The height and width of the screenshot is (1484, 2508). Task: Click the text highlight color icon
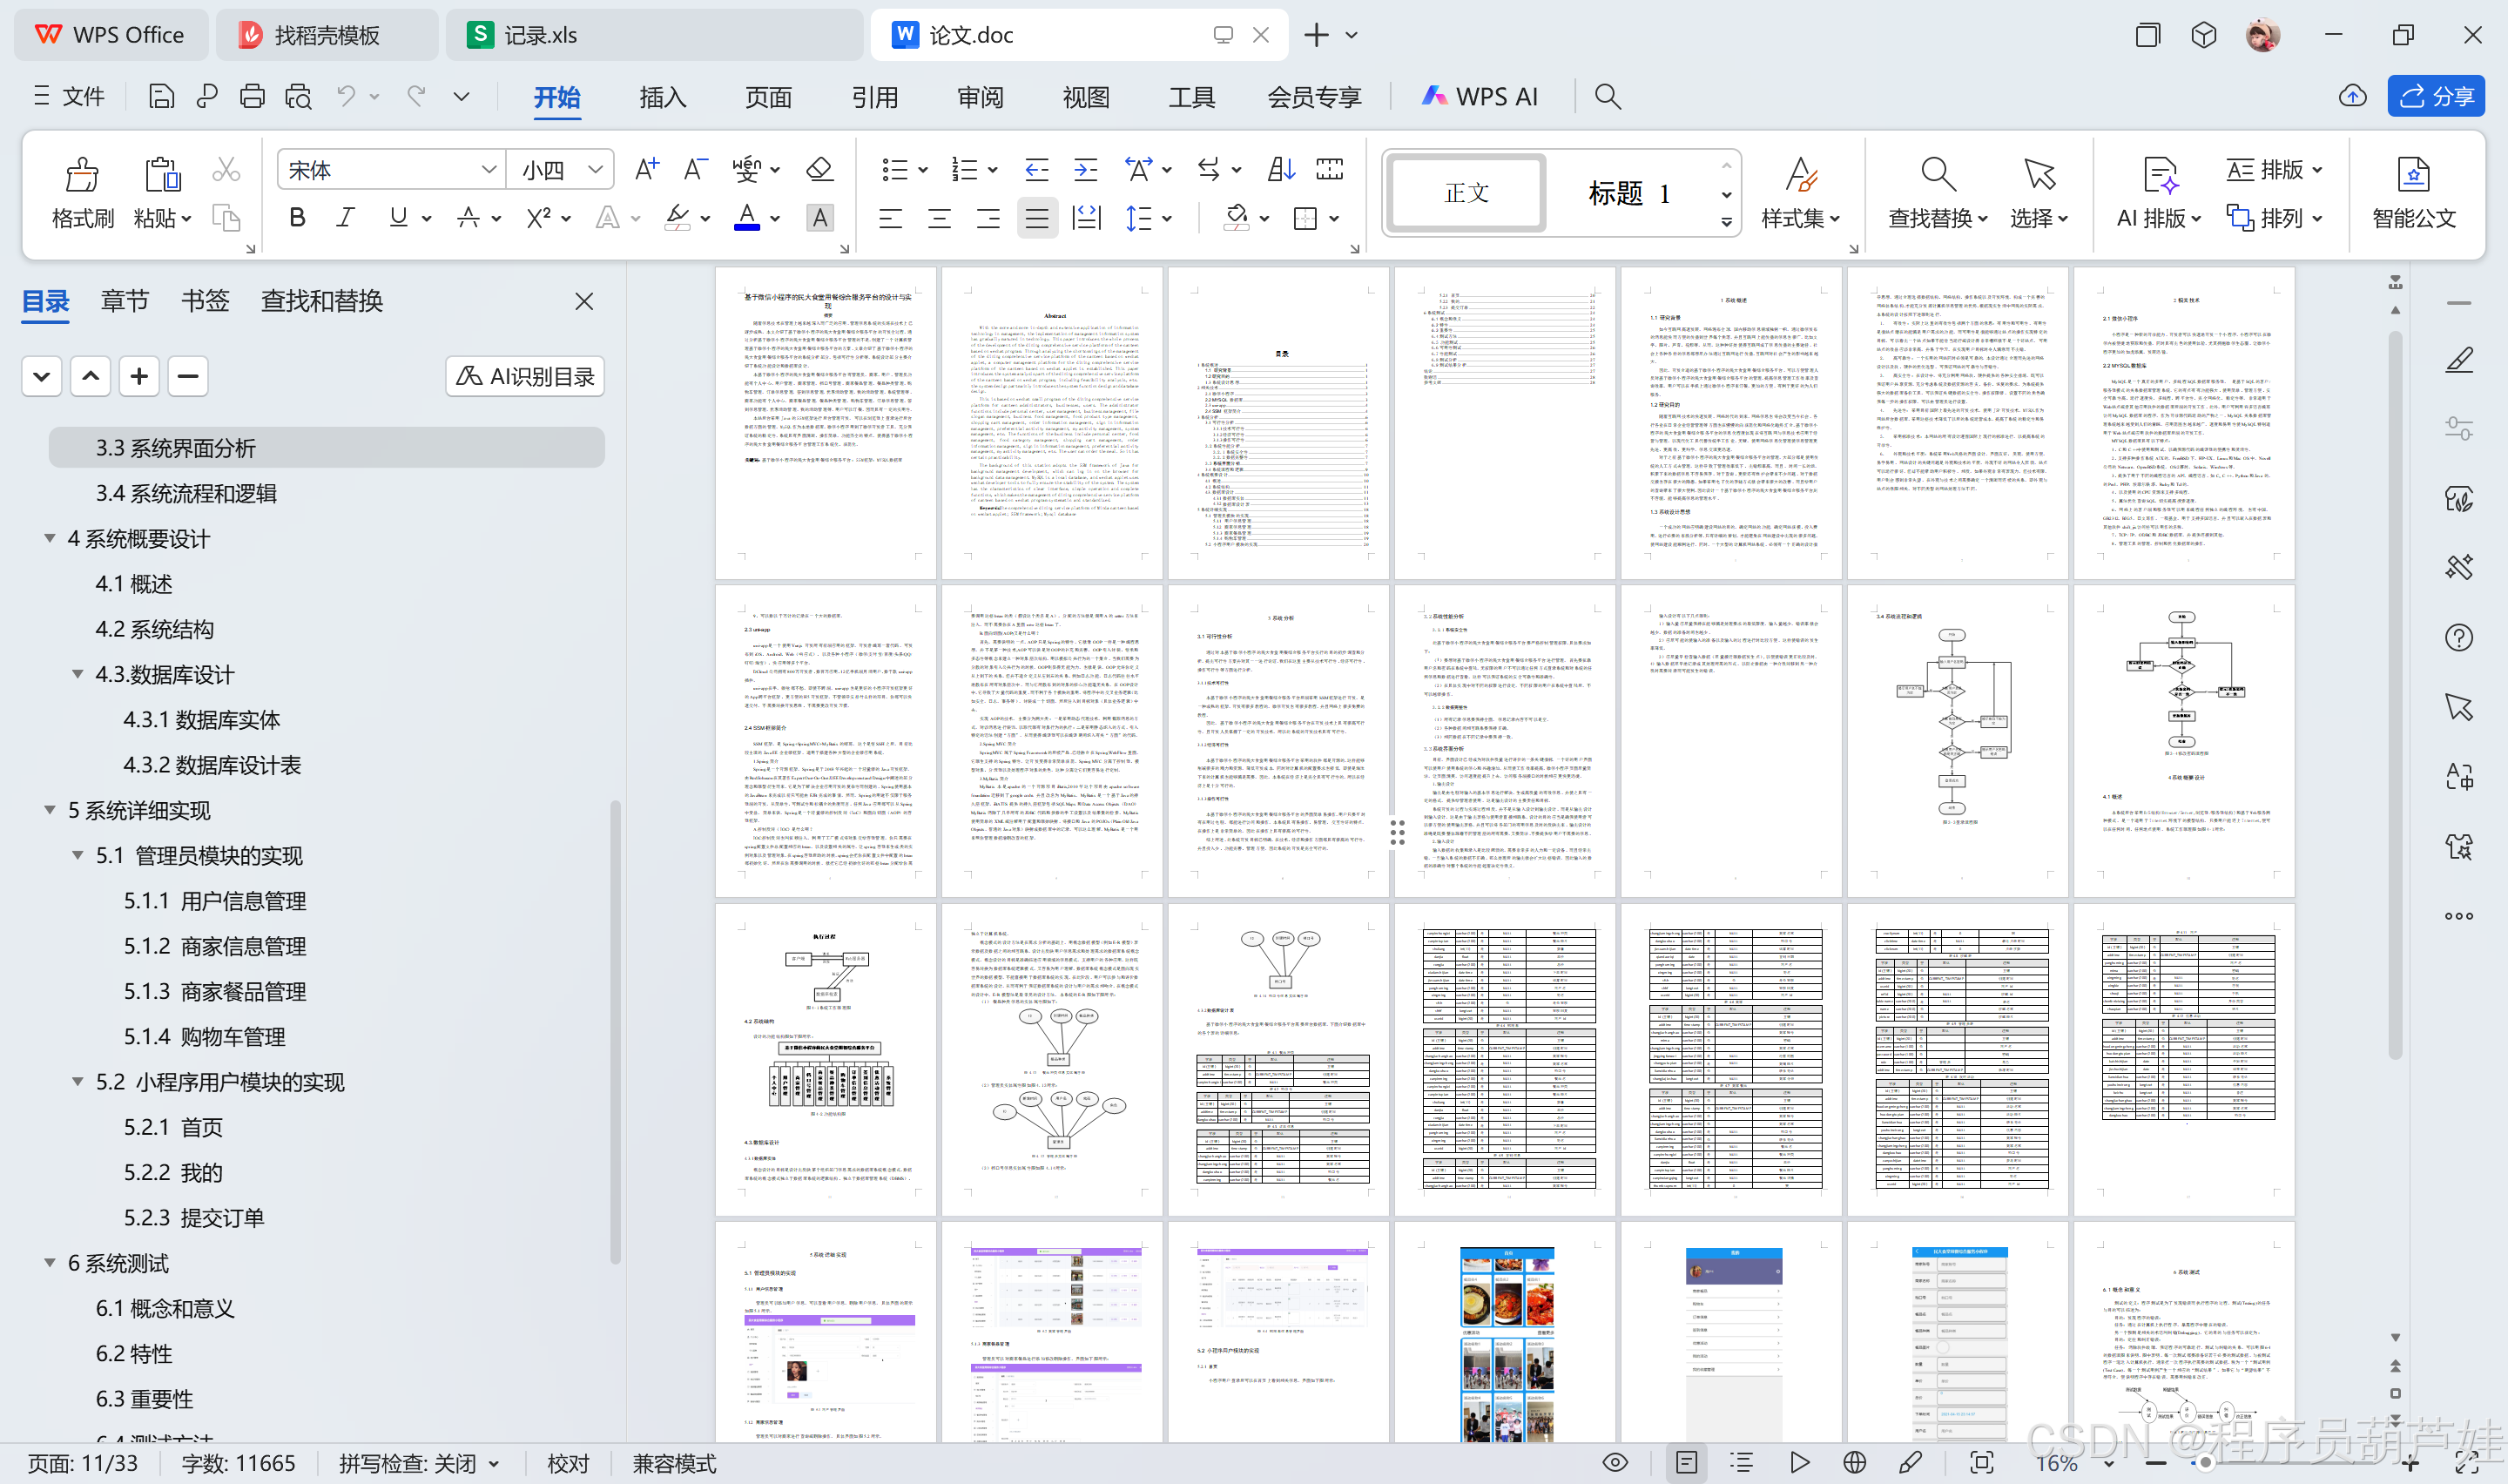(x=678, y=217)
